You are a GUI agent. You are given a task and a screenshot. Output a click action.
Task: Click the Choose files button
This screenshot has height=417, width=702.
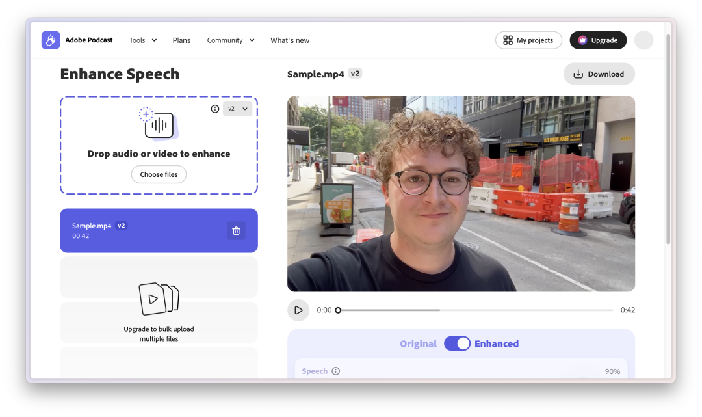point(159,174)
